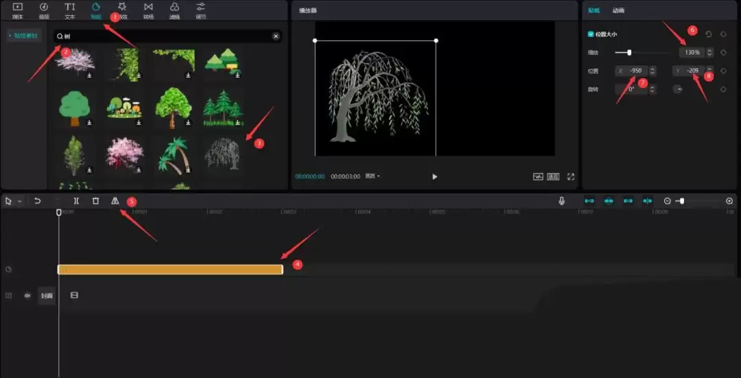The image size is (741, 378).
Task: Switch to the 动画 animation tab
Action: coord(618,10)
